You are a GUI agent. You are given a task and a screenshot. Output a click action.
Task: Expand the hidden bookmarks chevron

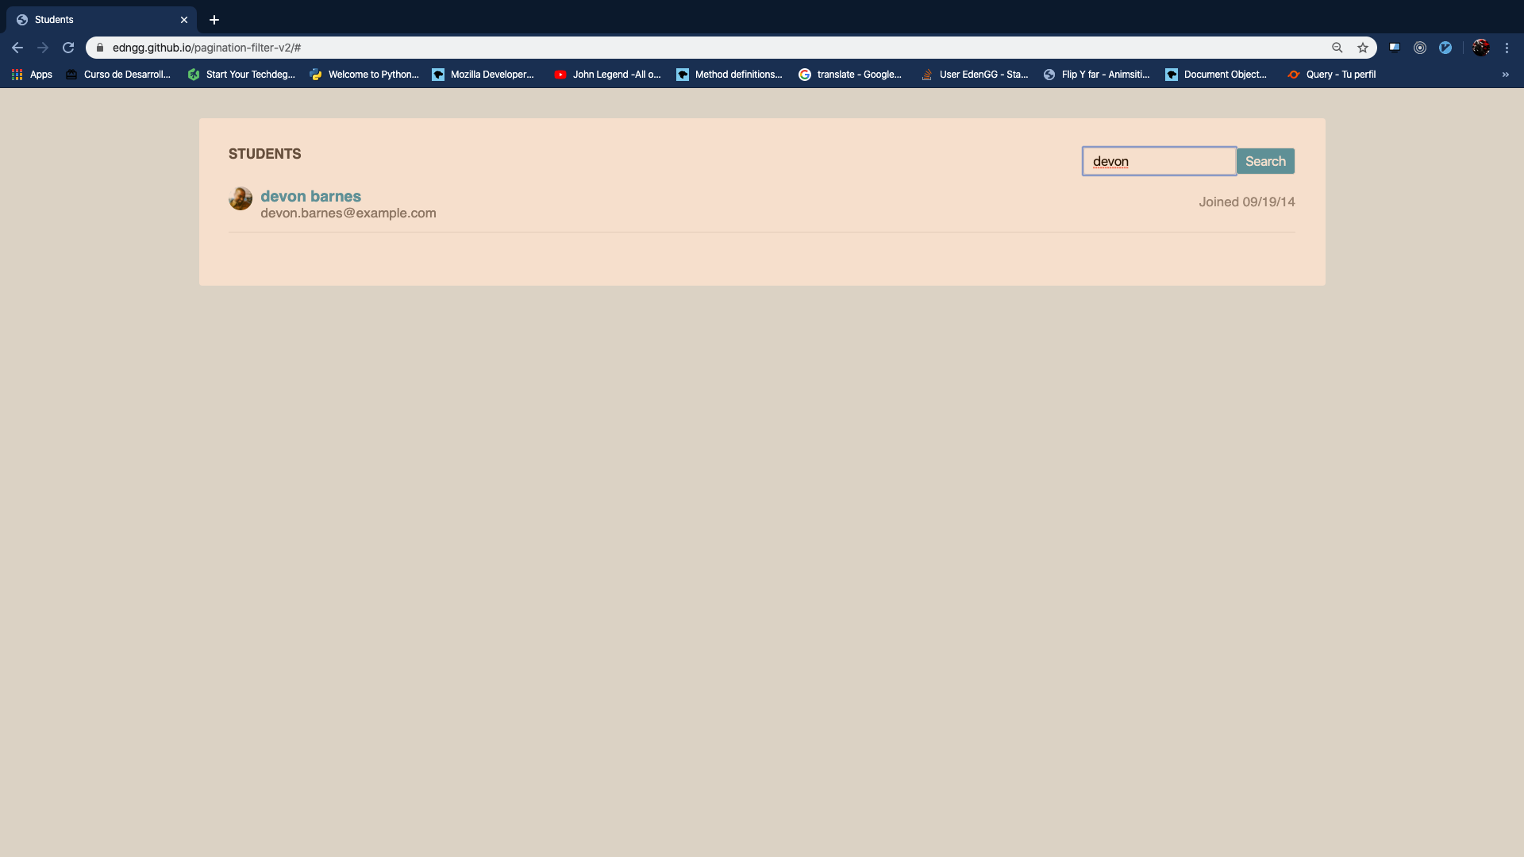tap(1506, 75)
